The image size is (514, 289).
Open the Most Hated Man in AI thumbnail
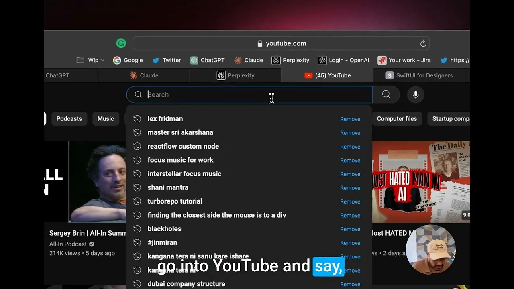coord(421,182)
